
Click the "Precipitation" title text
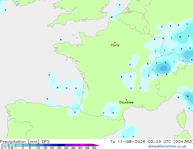[x=13, y=142]
